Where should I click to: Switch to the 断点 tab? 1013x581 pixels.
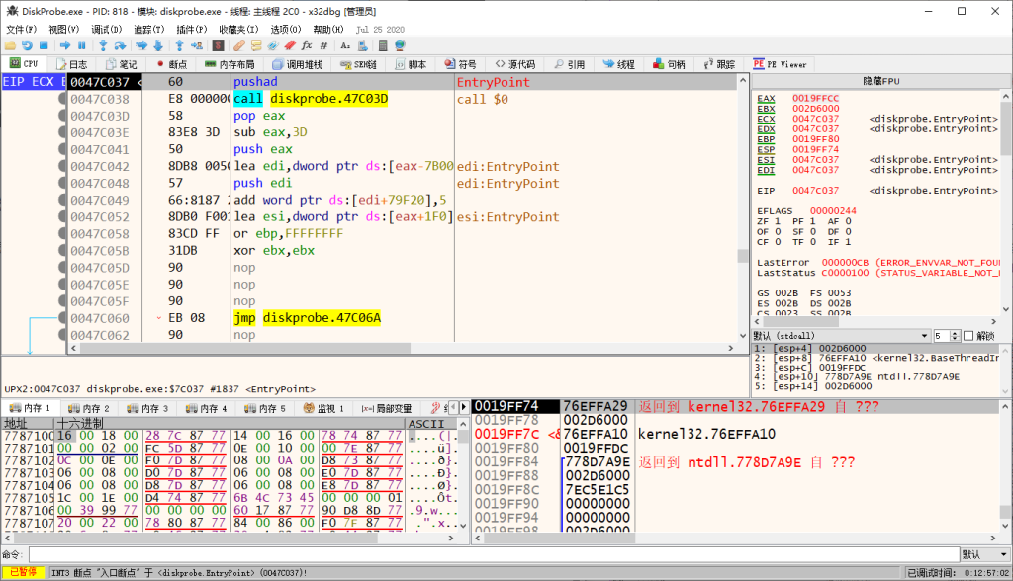(172, 64)
